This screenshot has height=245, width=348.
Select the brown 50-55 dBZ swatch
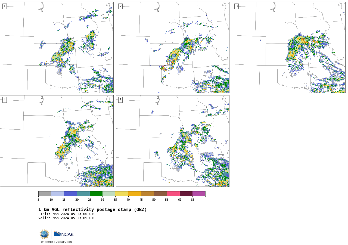point(160,194)
